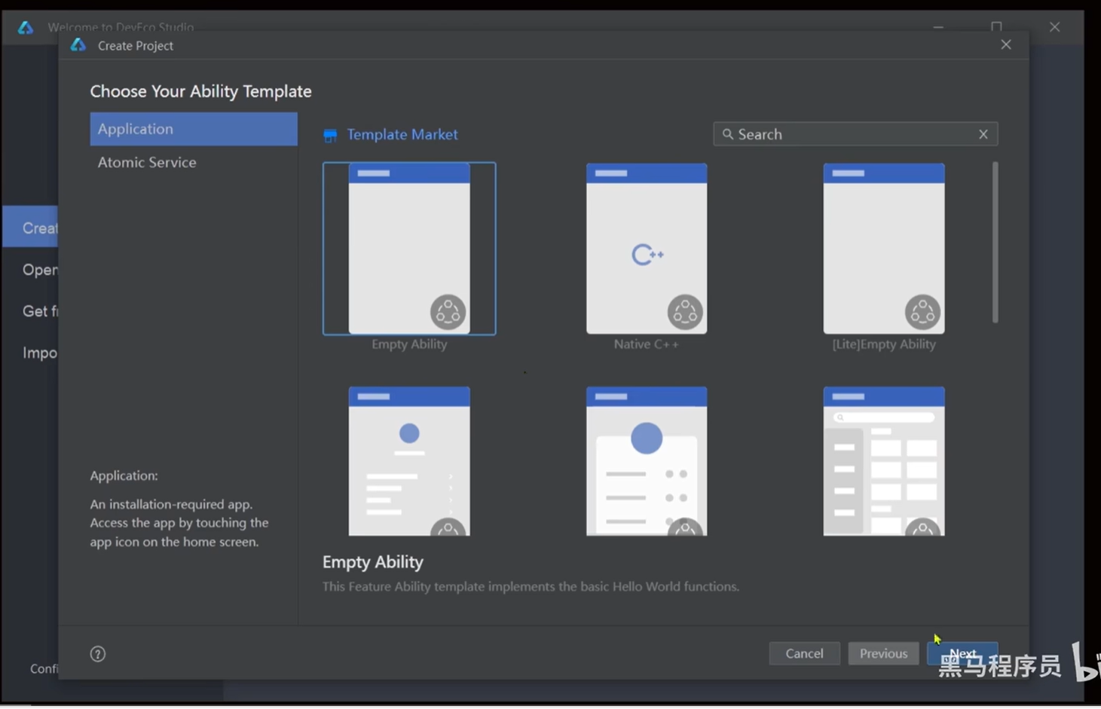Click the help question mark icon

coord(98,654)
